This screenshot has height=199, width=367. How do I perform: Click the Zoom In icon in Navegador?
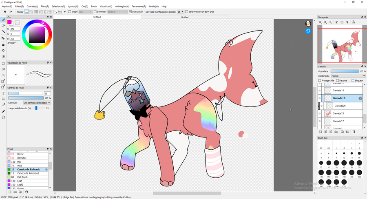320,22
